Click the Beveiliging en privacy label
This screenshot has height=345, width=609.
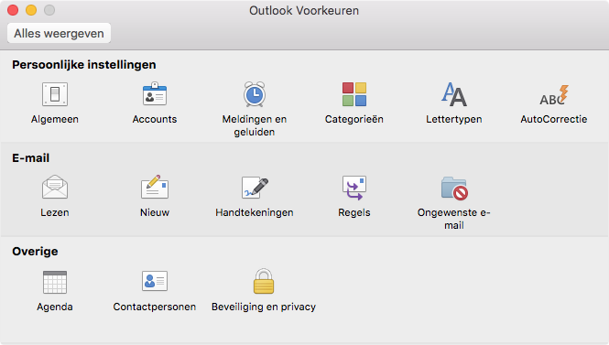coord(264,307)
